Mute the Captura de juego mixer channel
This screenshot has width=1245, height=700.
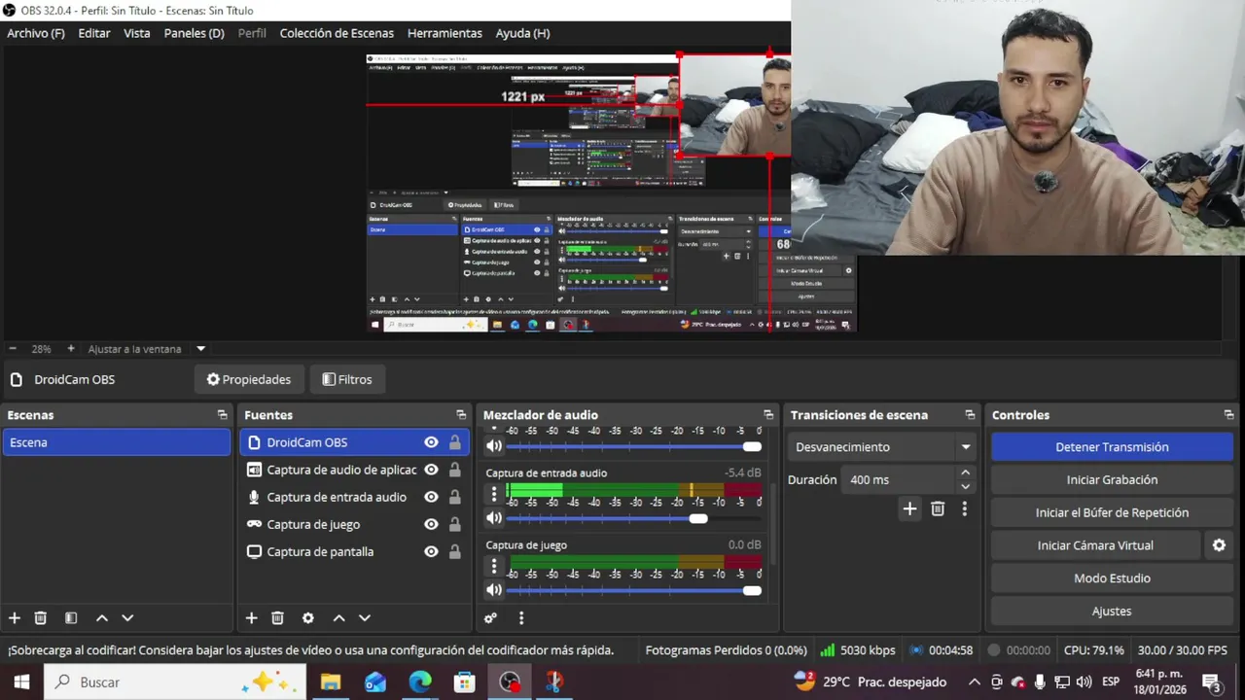coord(494,590)
